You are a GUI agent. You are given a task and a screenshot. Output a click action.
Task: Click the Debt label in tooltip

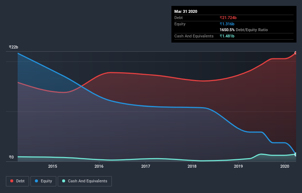pos(178,18)
